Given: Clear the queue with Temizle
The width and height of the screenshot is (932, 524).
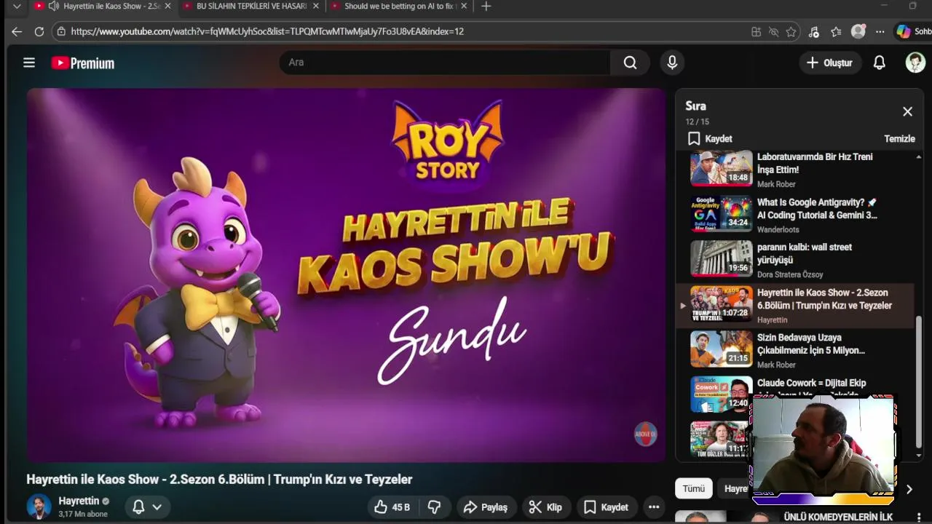Looking at the screenshot, I should tap(899, 138).
